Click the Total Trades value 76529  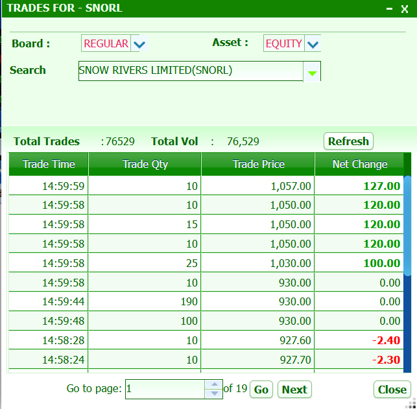(120, 141)
